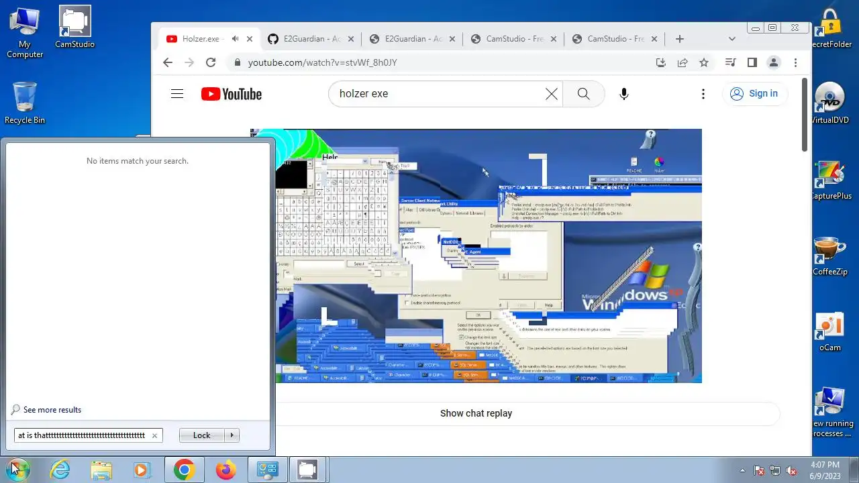Share this page from address bar

[x=683, y=62]
